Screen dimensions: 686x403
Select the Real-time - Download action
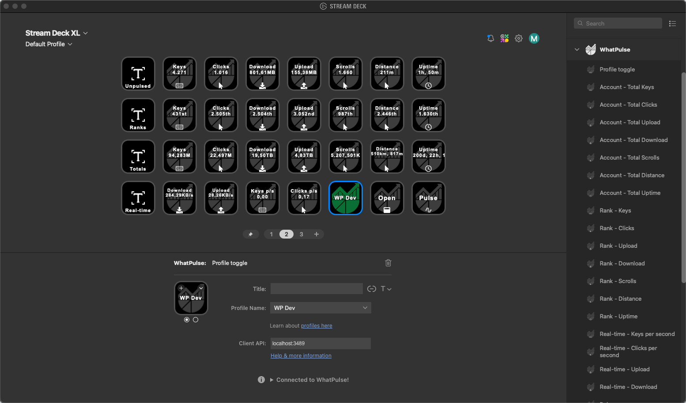[628, 387]
